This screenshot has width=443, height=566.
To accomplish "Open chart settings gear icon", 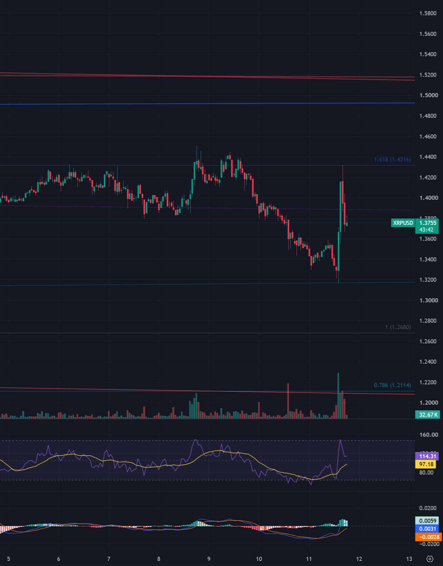I will [430, 559].
